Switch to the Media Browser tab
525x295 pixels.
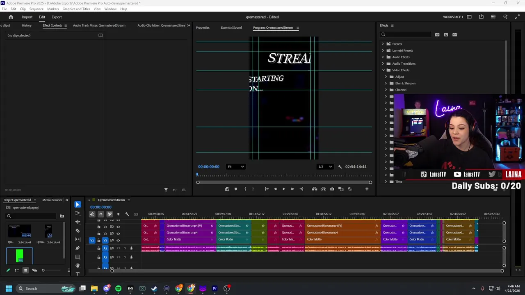pos(52,200)
